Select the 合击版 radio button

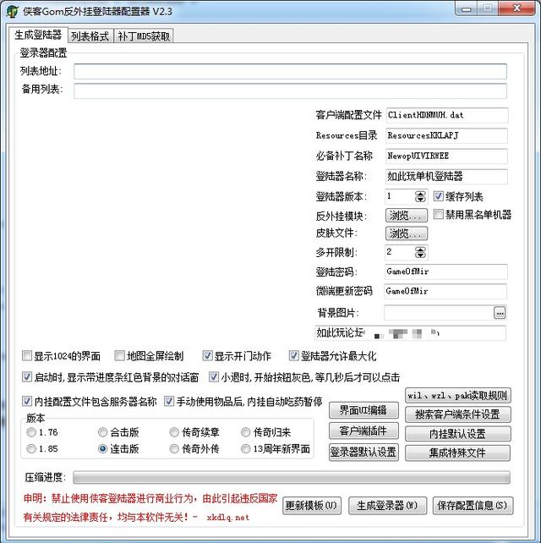[x=102, y=432]
